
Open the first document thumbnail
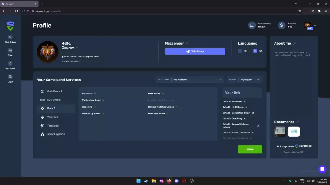point(280,132)
